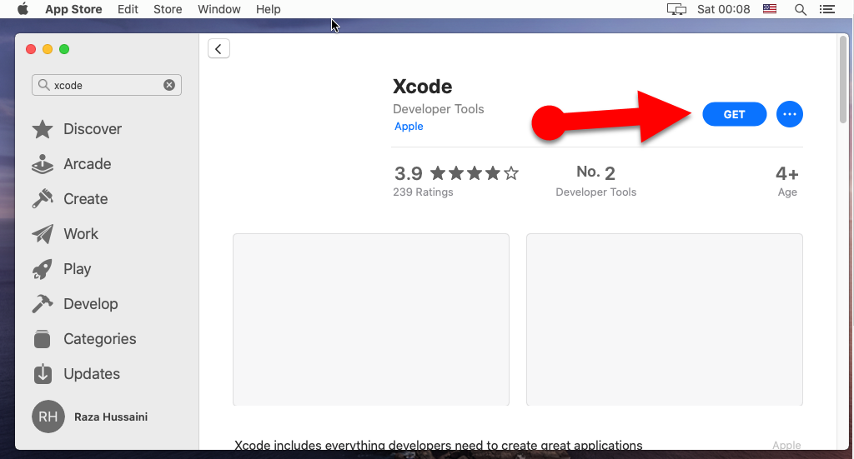Viewport: 854px width, 459px height.
Task: Click the Apple seller label bottom right
Action: pos(786,445)
